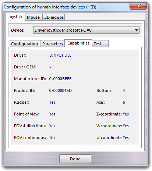Click the V-coordinate Yes value
Viewport: 152px width, 171px height.
coord(126,126)
